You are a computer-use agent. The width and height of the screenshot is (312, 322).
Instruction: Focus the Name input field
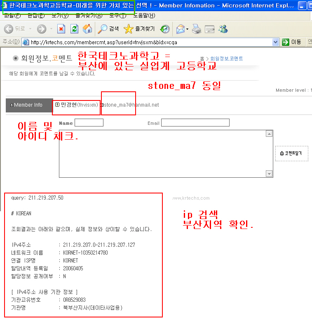89,123
